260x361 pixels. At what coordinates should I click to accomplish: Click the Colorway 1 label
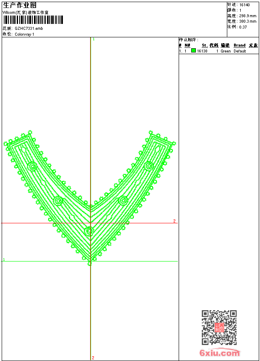point(24,34)
